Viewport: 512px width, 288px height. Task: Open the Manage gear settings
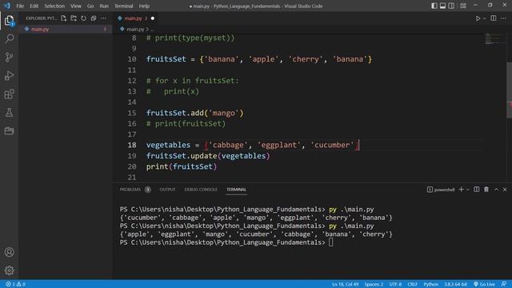coord(9,270)
